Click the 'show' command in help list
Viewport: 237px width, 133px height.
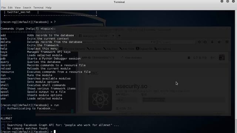tap(4, 88)
